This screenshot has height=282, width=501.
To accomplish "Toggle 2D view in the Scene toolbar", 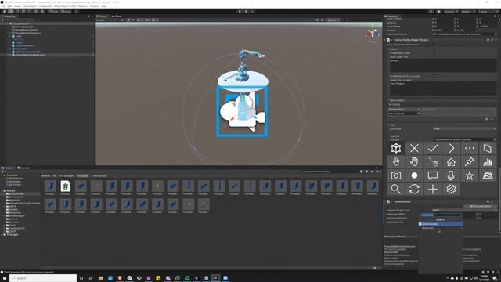I will point(122,20).
